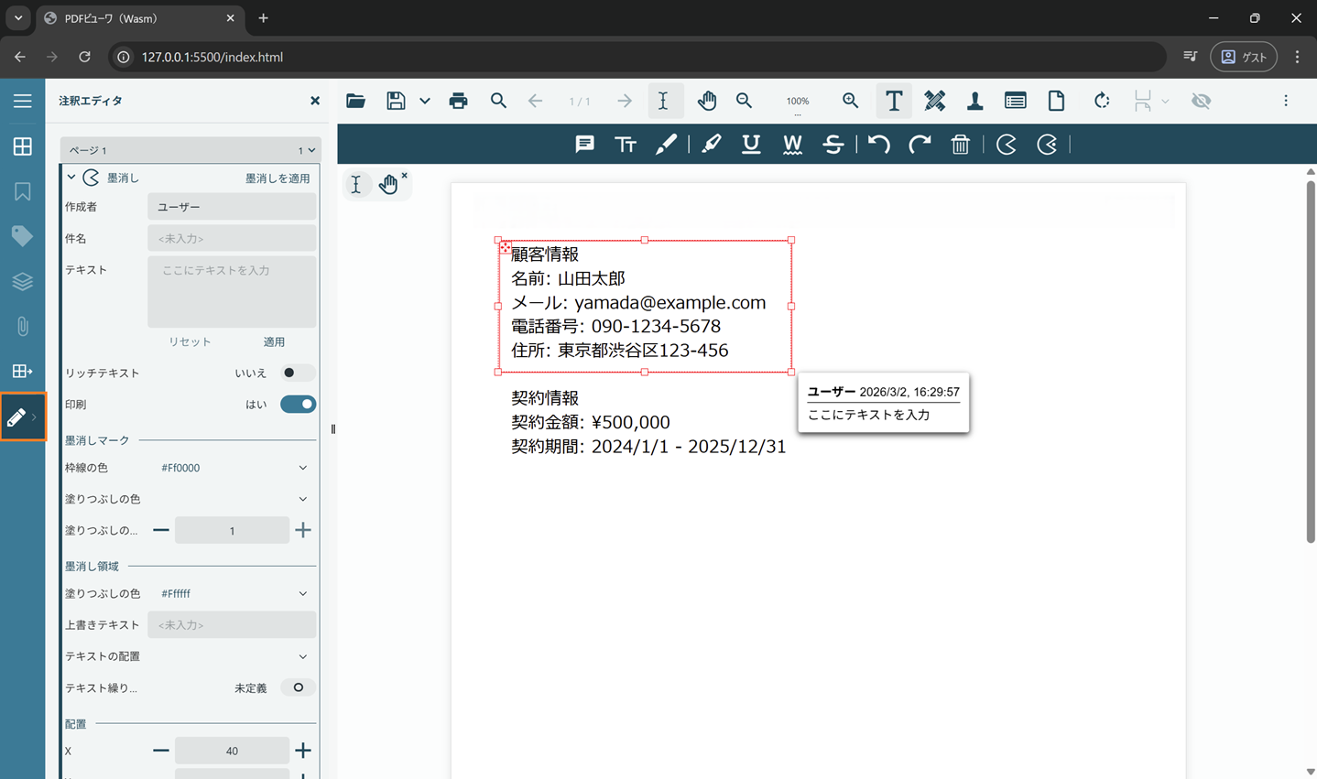Click the open file folder icon
Image resolution: width=1317 pixels, height=779 pixels.
point(355,101)
